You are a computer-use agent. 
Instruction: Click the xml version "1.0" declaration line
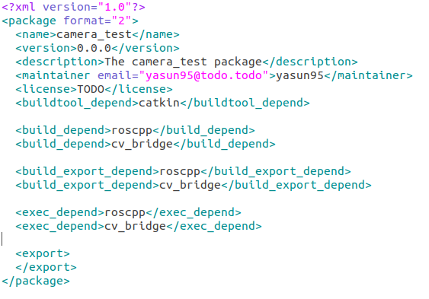click(x=73, y=7)
